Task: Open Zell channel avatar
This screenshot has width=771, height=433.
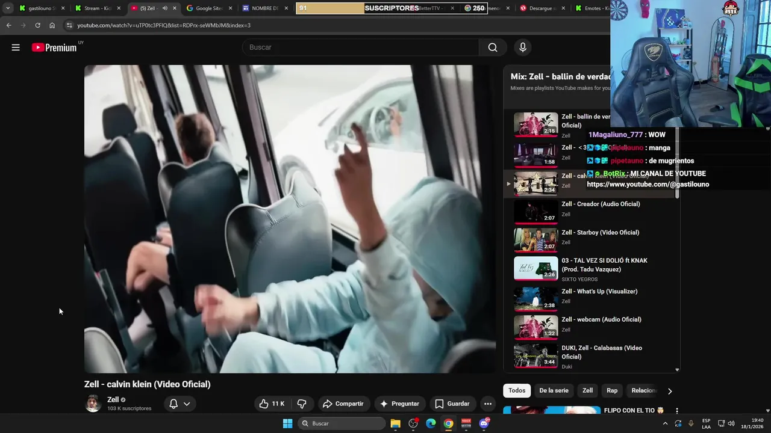Action: click(93, 404)
